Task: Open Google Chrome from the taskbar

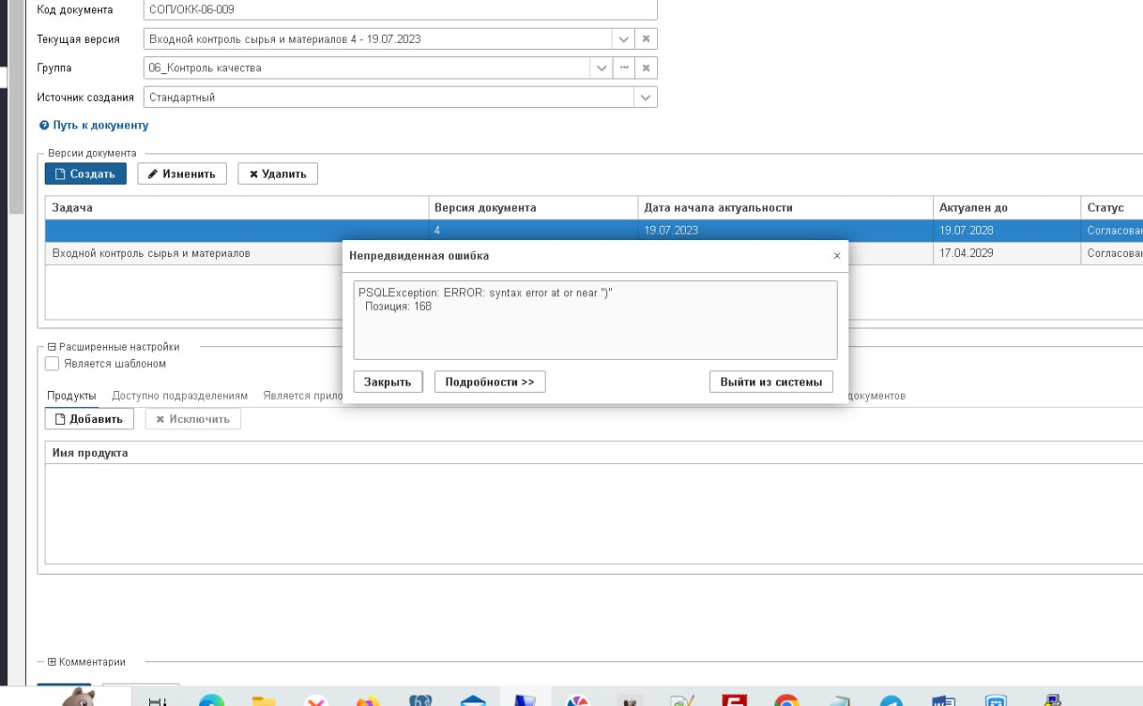Action: [786, 700]
